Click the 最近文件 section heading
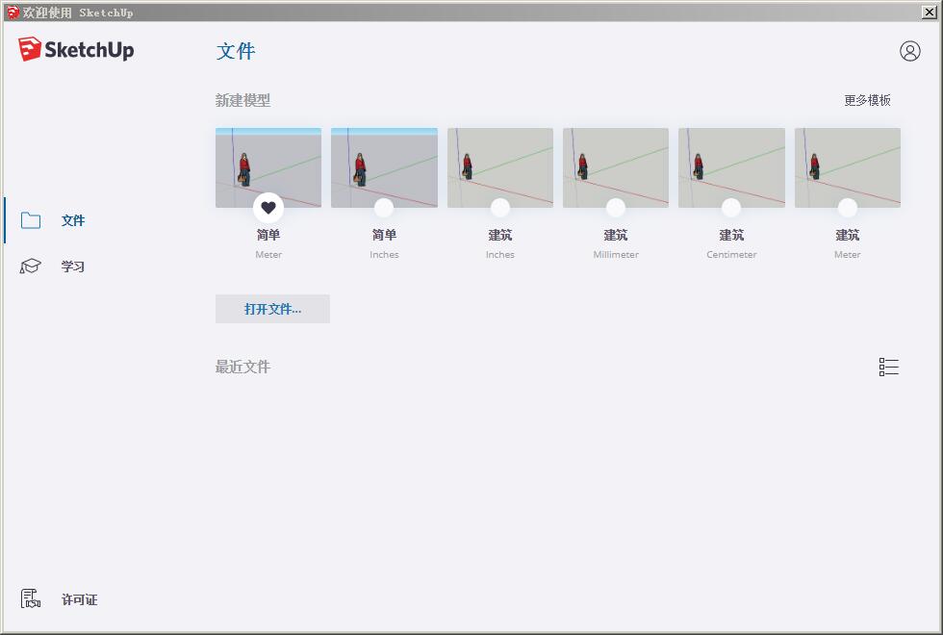This screenshot has height=635, width=943. click(x=242, y=367)
